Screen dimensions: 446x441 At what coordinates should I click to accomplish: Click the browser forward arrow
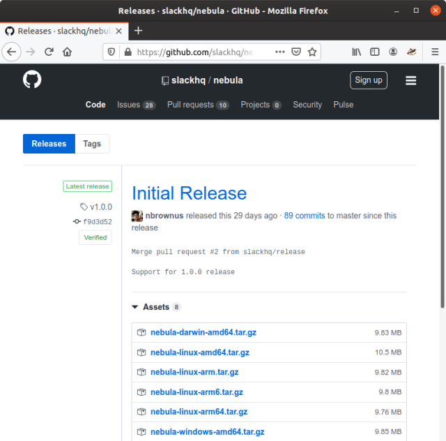coord(31,52)
